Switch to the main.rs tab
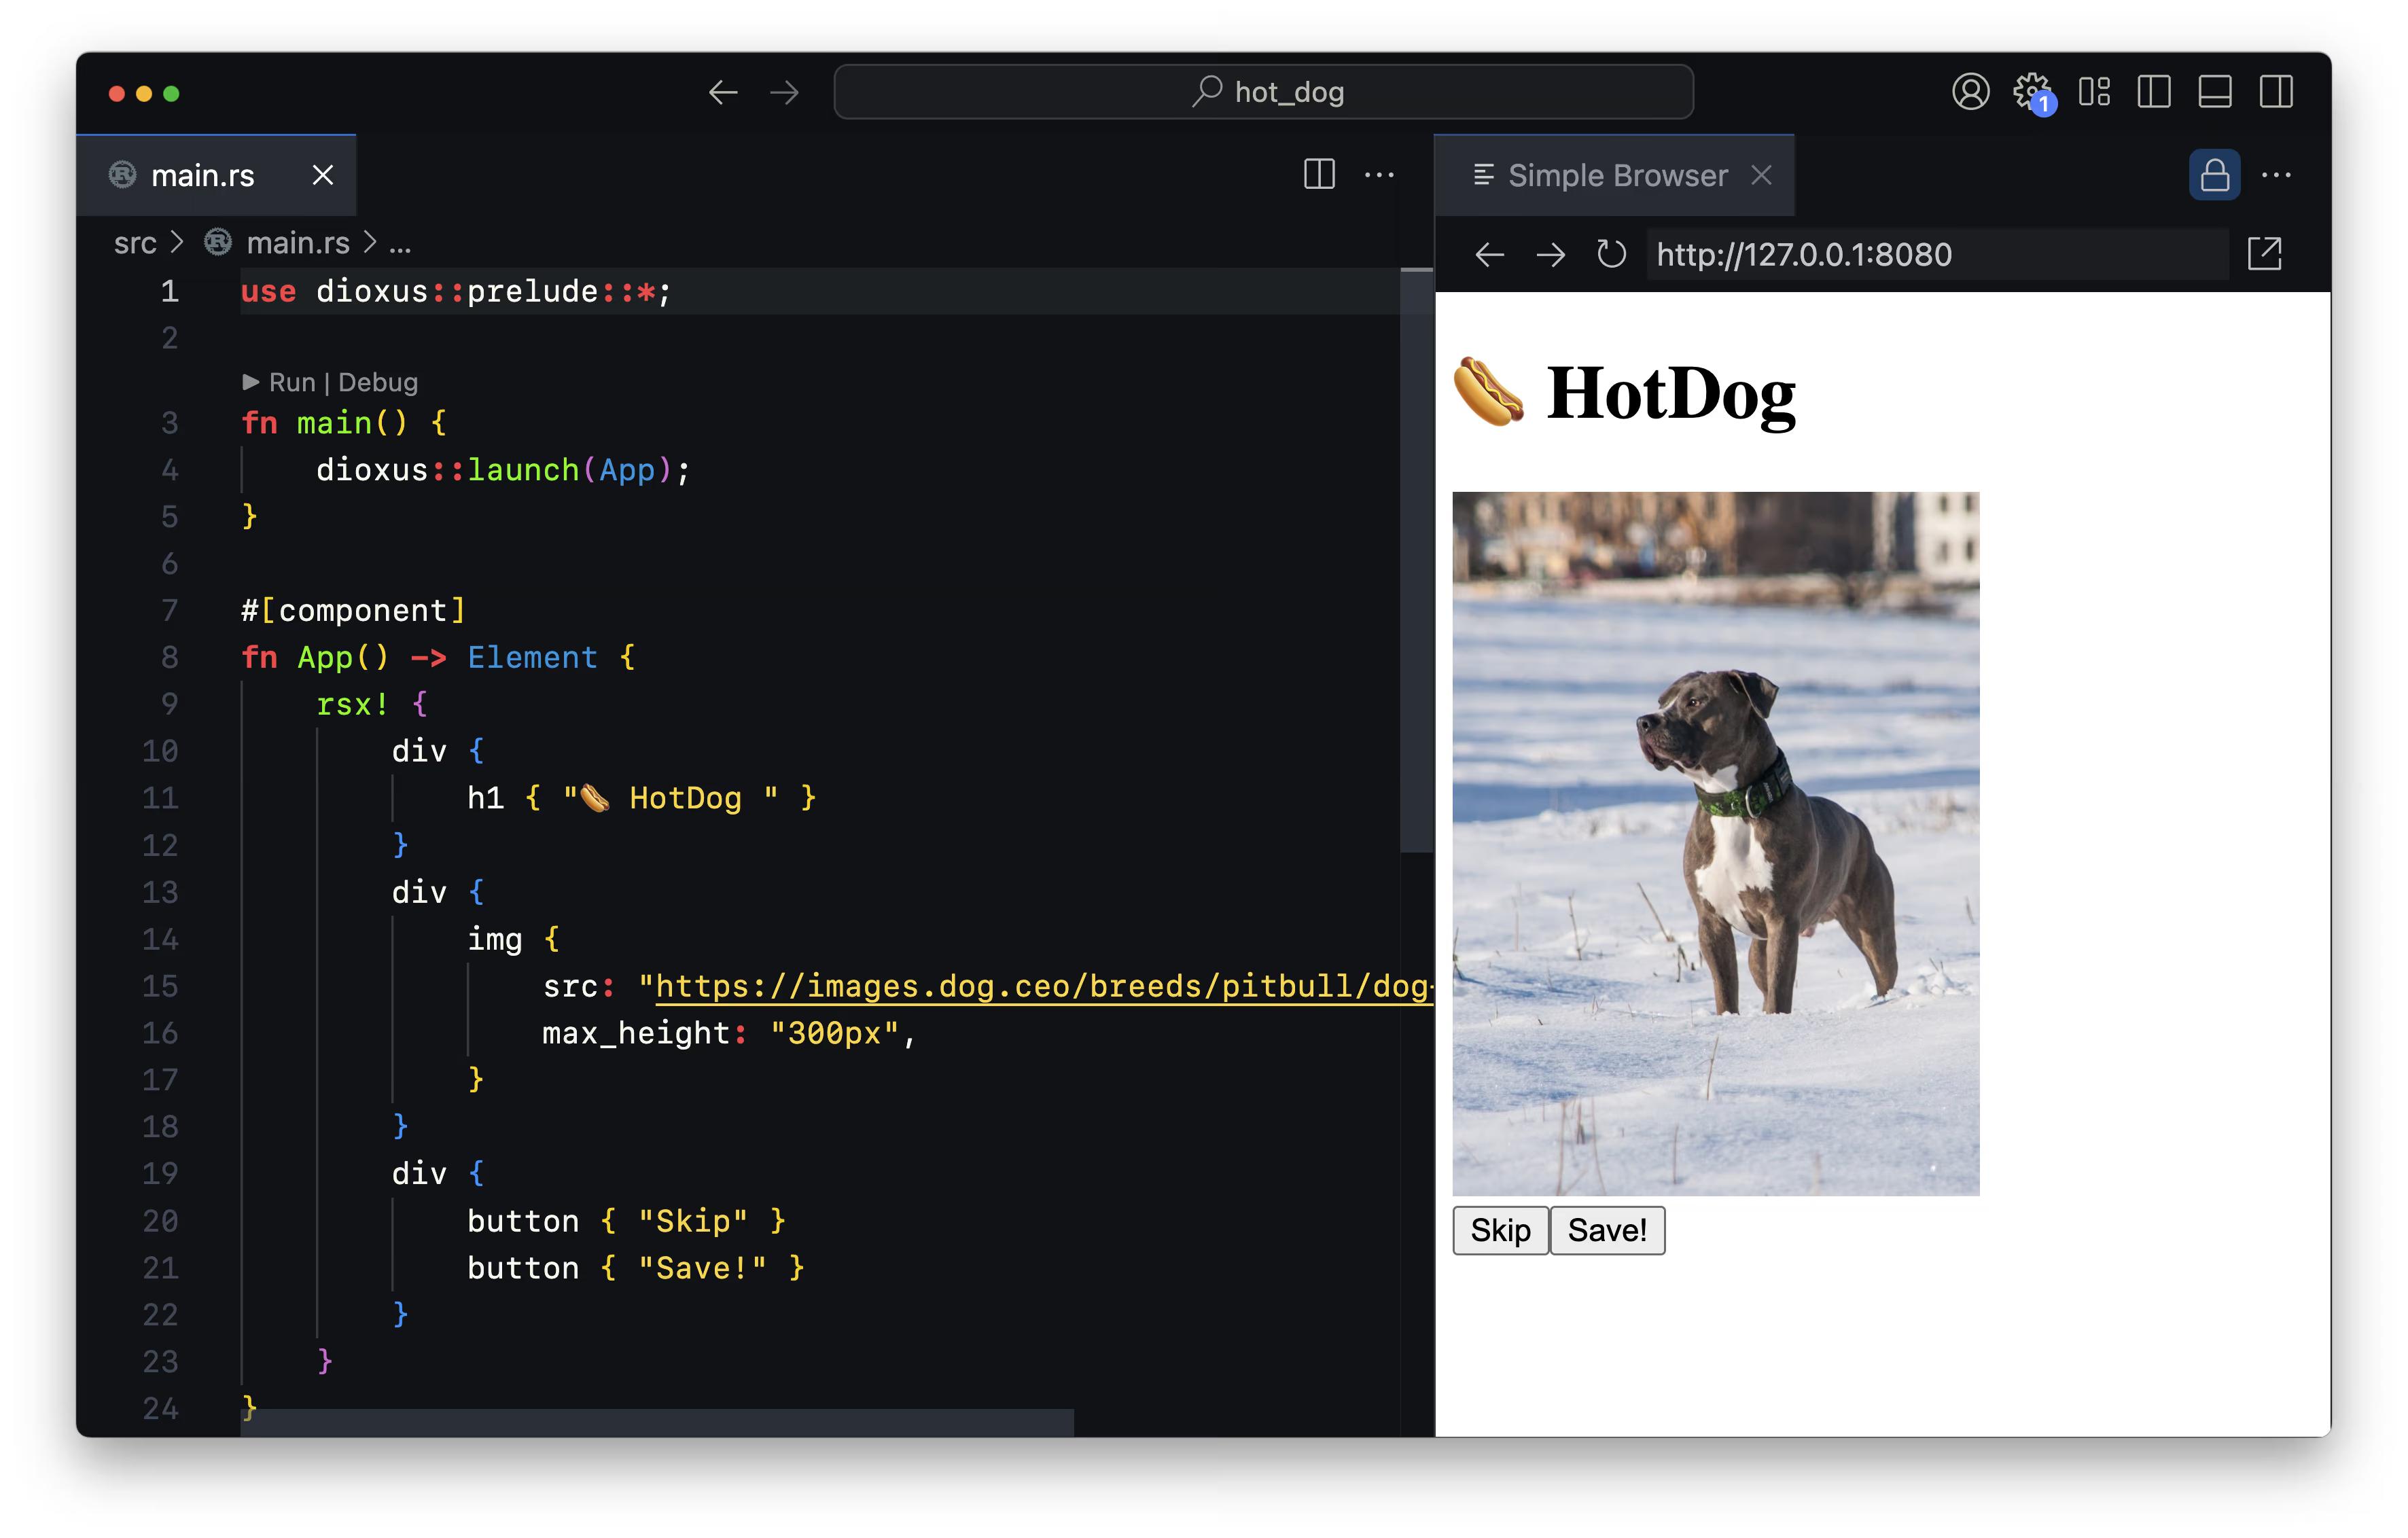This screenshot has height=1538, width=2408. tap(203, 176)
